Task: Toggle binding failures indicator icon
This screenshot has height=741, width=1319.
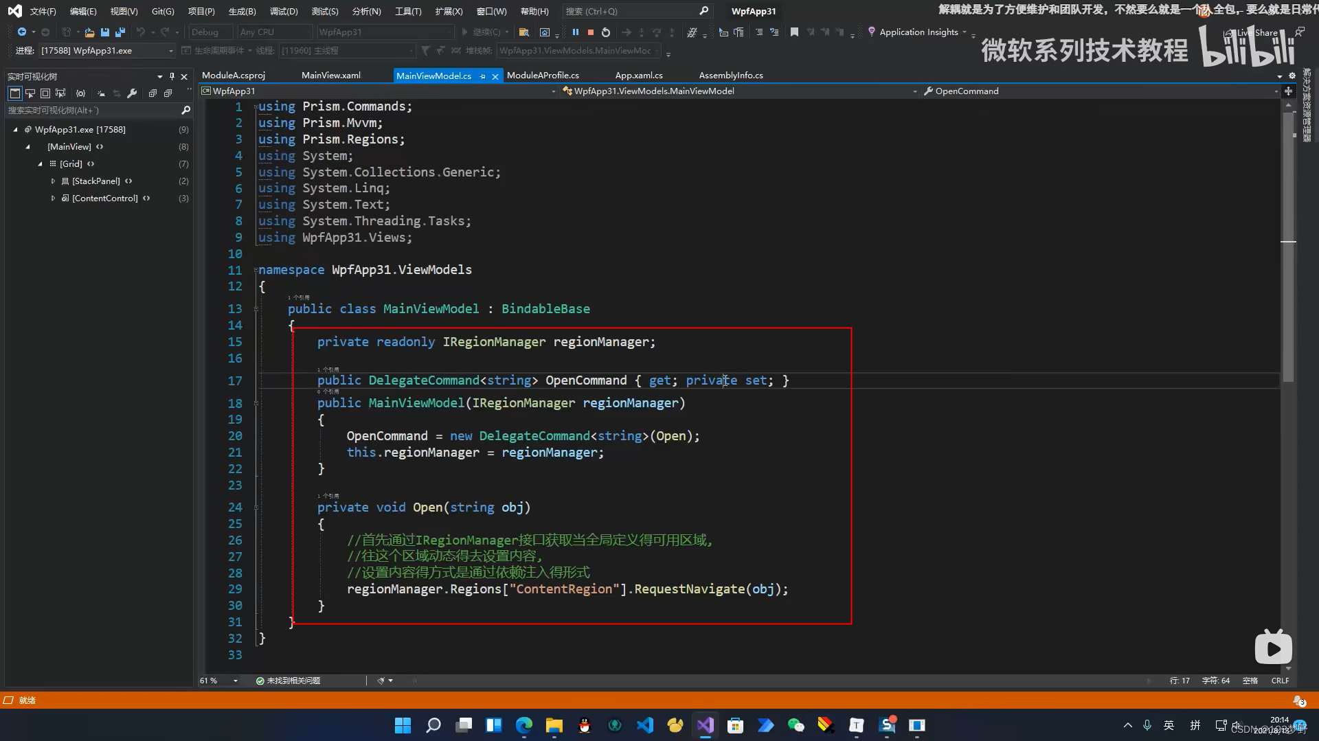Action: pyautogui.click(x=80, y=93)
